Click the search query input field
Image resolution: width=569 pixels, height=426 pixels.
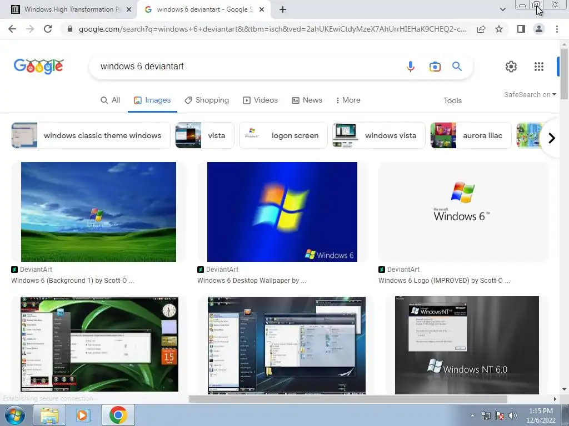point(251,67)
